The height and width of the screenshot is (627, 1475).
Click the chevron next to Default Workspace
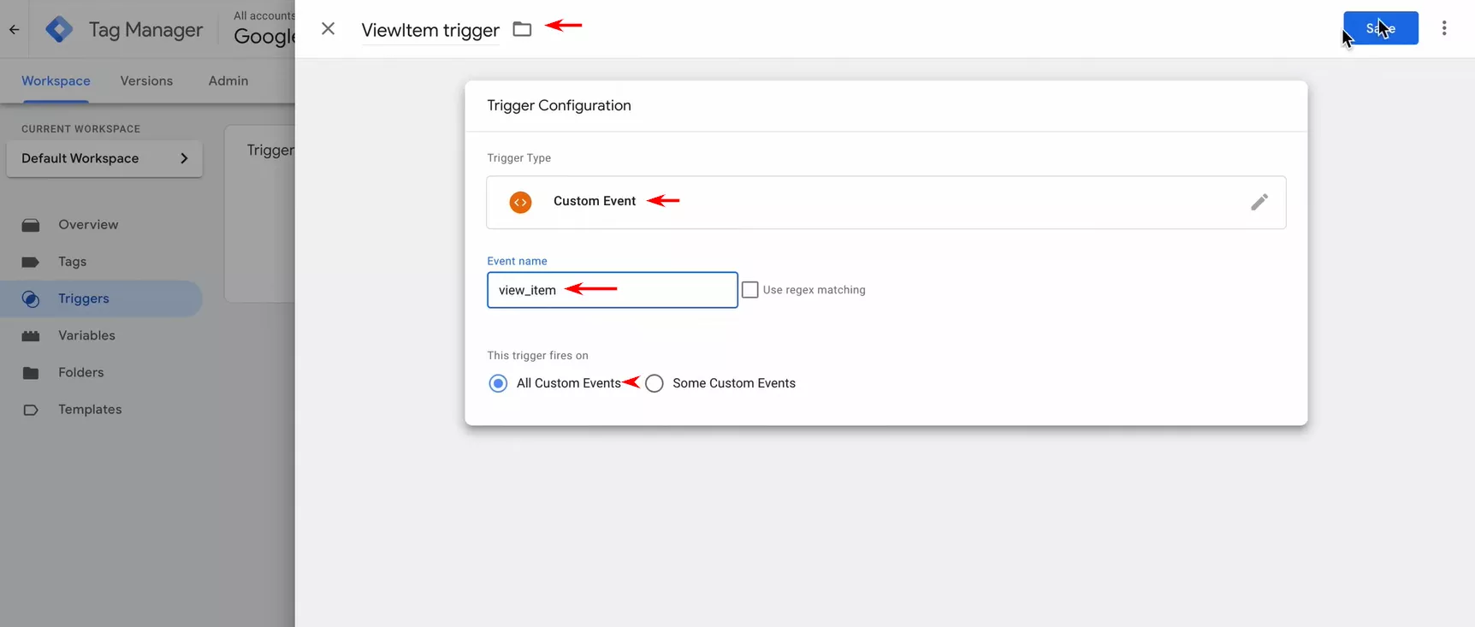click(184, 158)
